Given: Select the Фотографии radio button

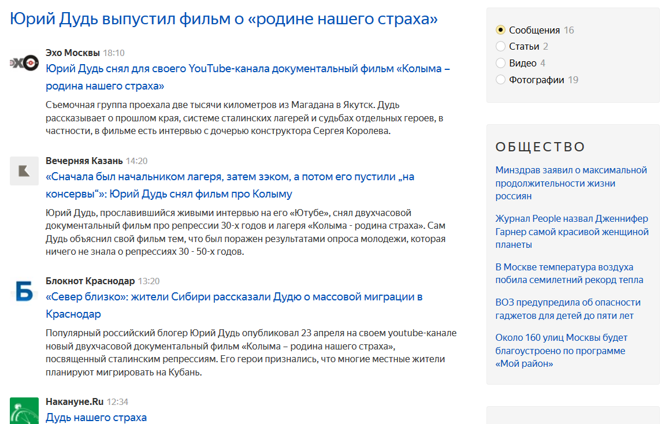Looking at the screenshot, I should 500,80.
